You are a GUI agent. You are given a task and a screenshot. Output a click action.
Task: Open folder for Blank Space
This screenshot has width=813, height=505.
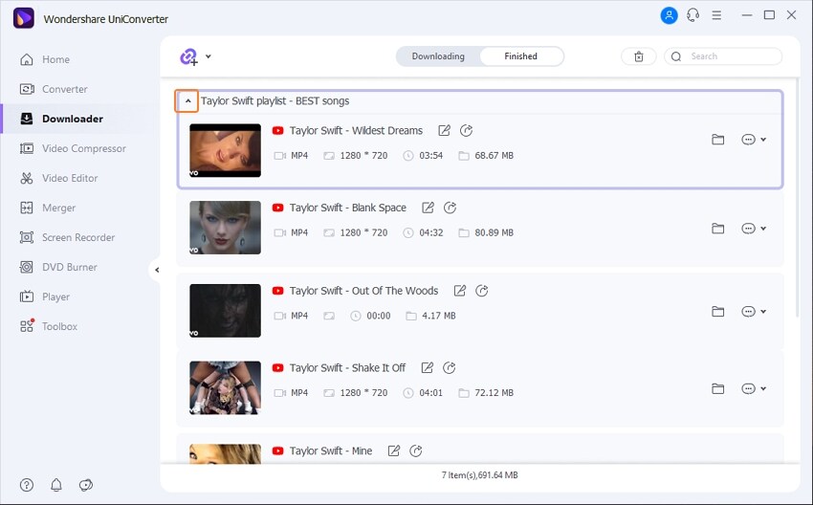tap(717, 229)
